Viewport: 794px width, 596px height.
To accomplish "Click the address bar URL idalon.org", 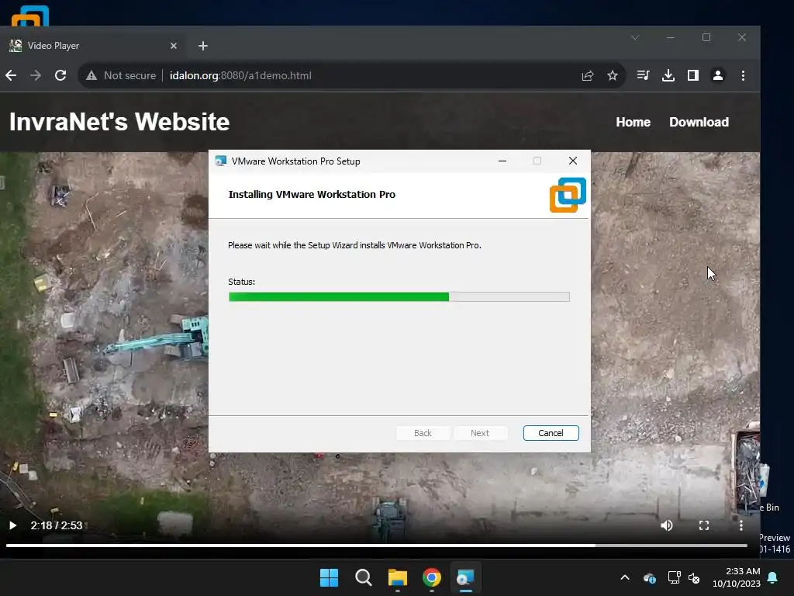I will [x=240, y=75].
